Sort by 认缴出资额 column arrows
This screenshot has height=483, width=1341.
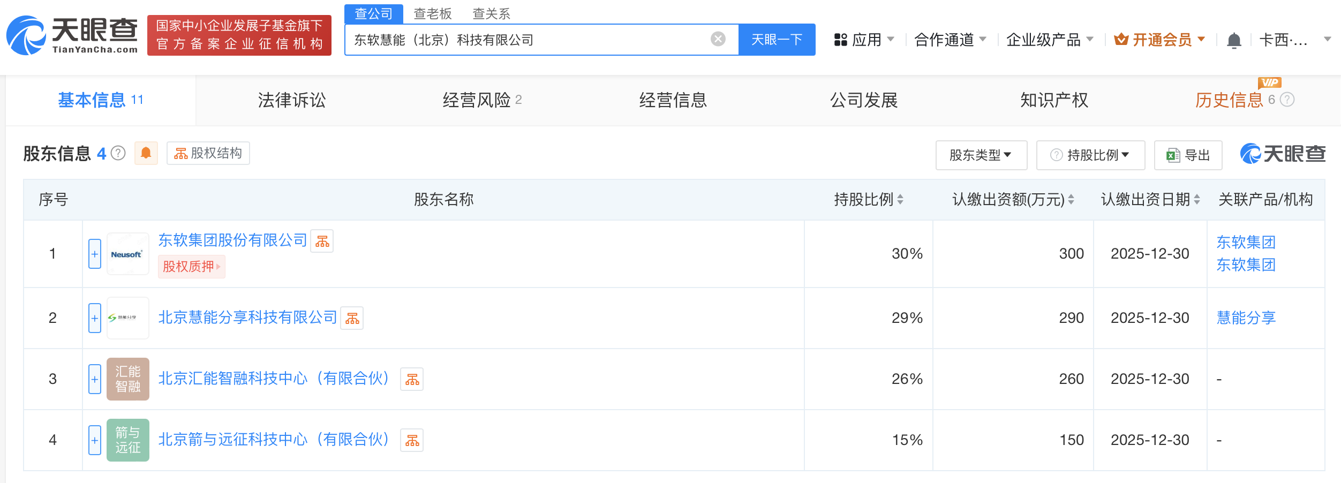pyautogui.click(x=1071, y=200)
